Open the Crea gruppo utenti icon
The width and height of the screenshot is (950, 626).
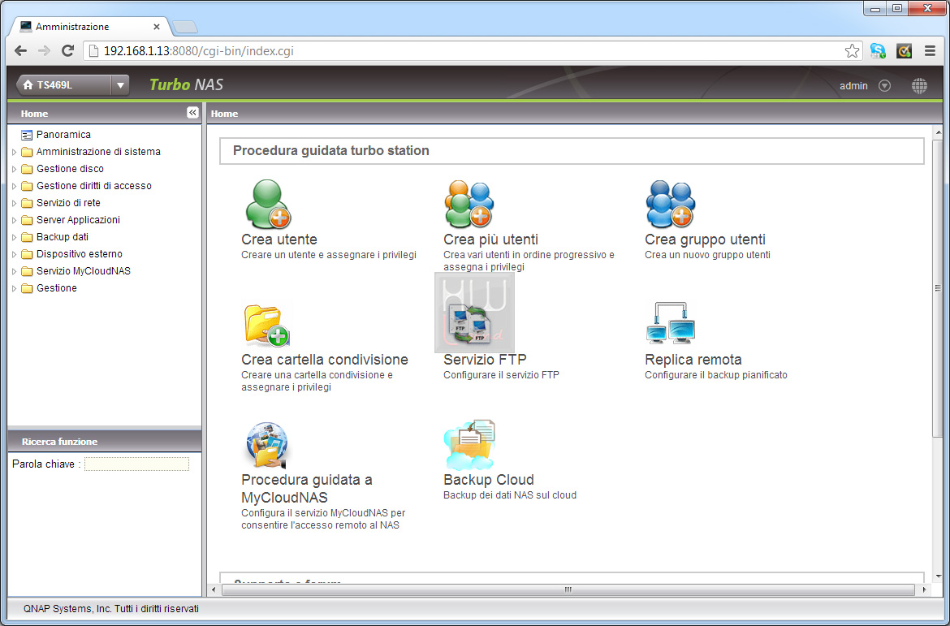pyautogui.click(x=670, y=205)
